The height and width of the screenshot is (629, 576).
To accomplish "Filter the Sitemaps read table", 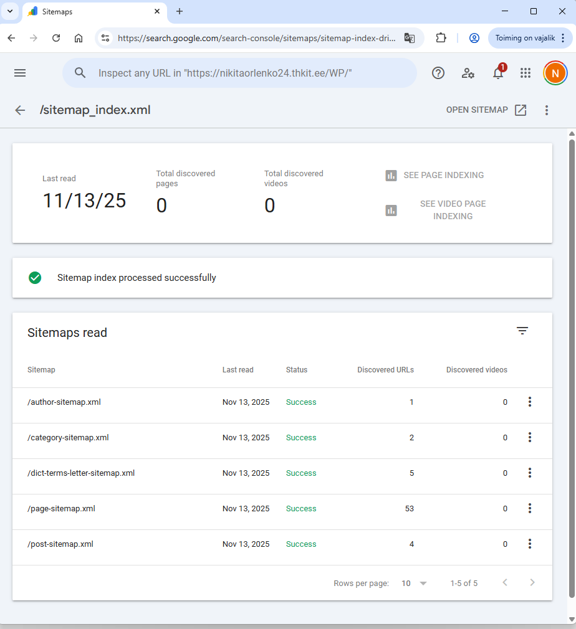I will click(x=522, y=331).
